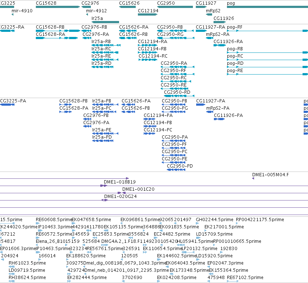This screenshot has width=308, height=283.
Task: Select the CG2976 gene label
Action: (x=90, y=3)
